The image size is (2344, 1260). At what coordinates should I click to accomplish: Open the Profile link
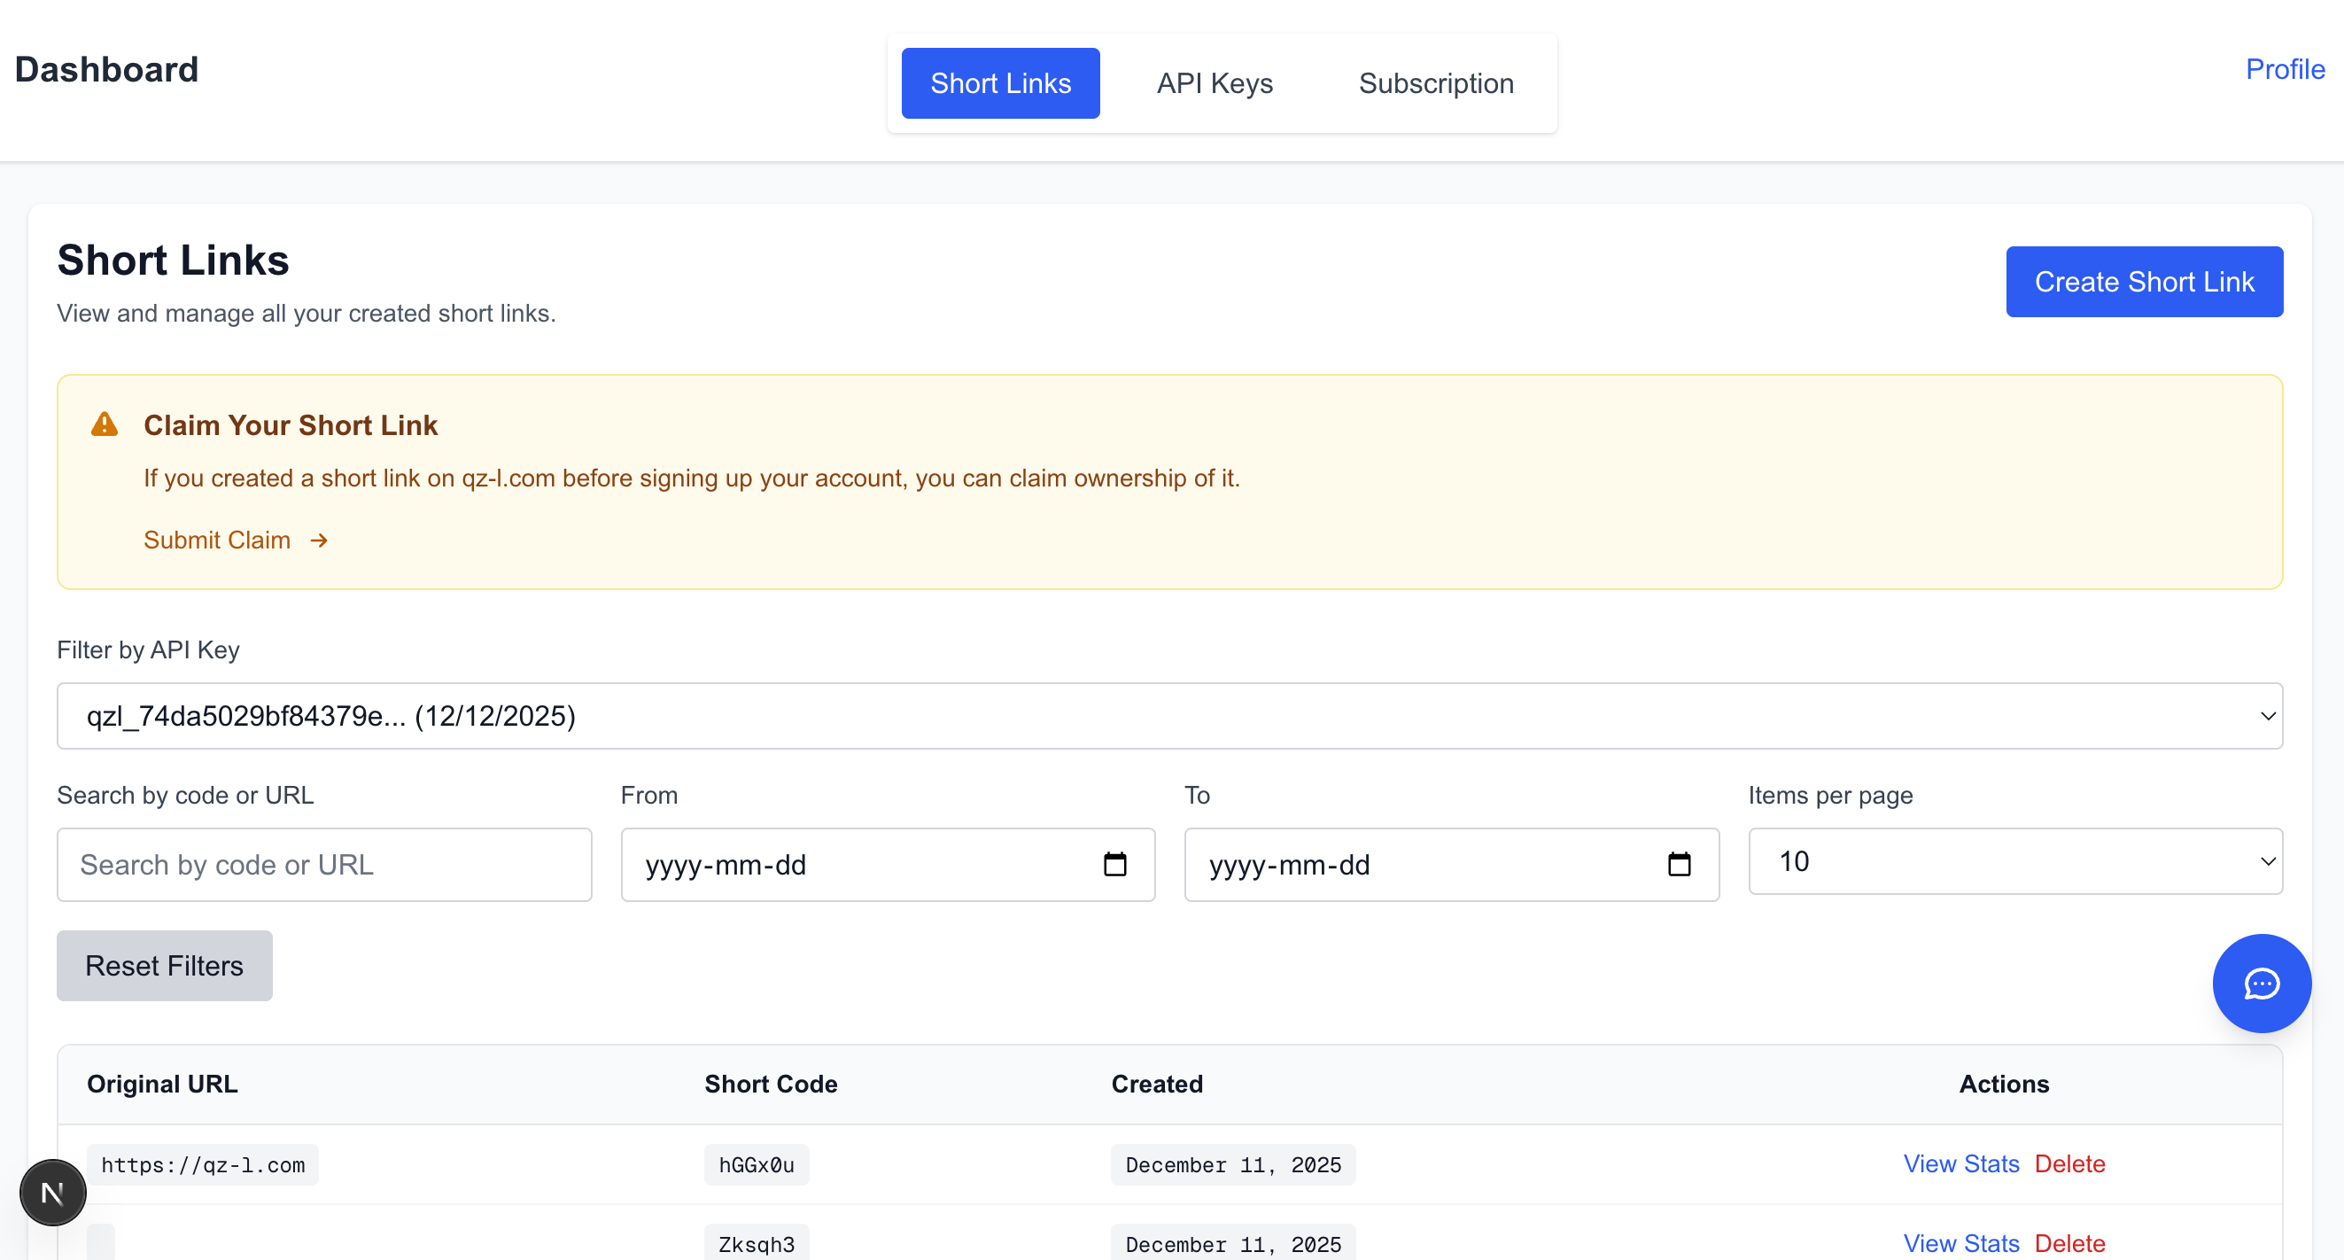(x=2284, y=69)
